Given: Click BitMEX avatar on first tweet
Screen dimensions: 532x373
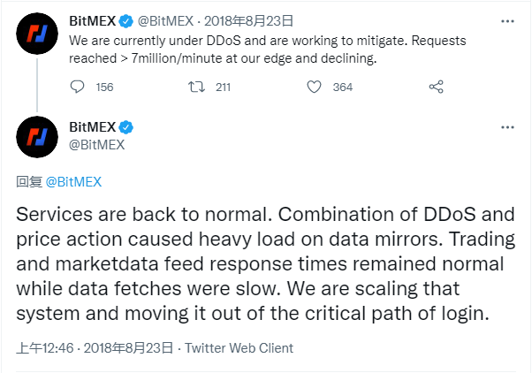Looking at the screenshot, I should point(35,34).
